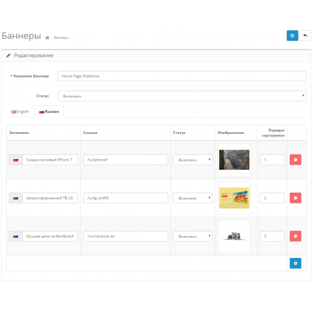Image resolution: width=313 pixels, height=313 pixels.
Task: Click sort order field with value 3
Action: coord(272,236)
